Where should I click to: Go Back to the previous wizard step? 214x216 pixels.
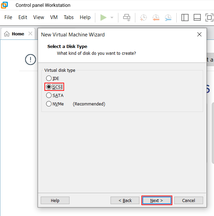tap(125, 200)
